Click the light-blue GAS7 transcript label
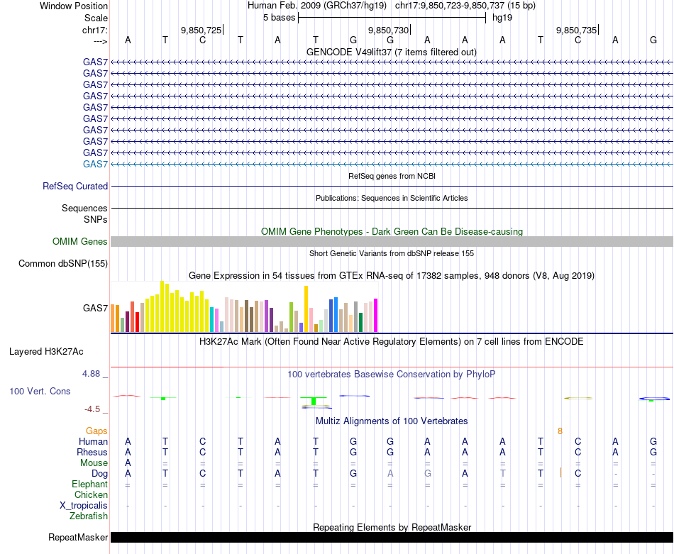The width and height of the screenshot is (674, 554). [95, 164]
